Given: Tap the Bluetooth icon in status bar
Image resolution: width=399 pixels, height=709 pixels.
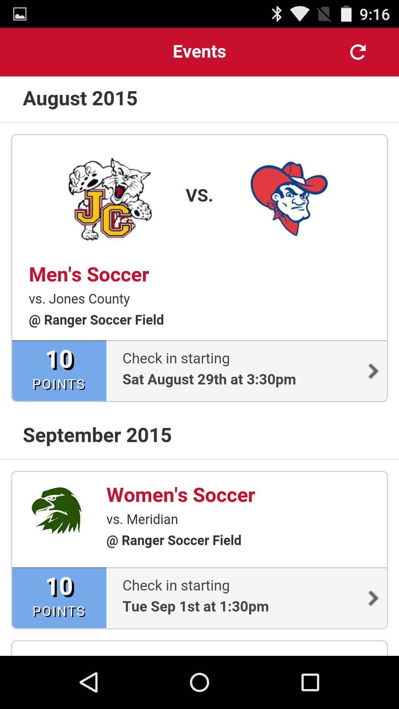Looking at the screenshot, I should [x=276, y=14].
